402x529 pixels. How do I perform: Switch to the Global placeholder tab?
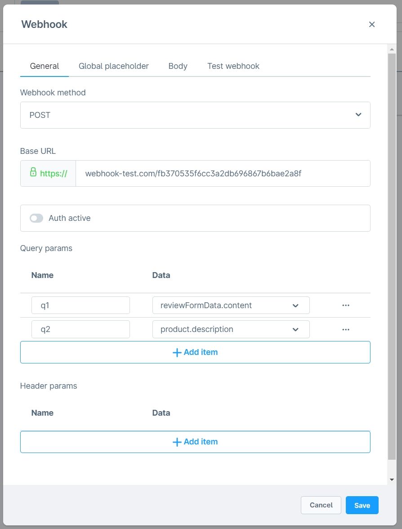(x=114, y=66)
